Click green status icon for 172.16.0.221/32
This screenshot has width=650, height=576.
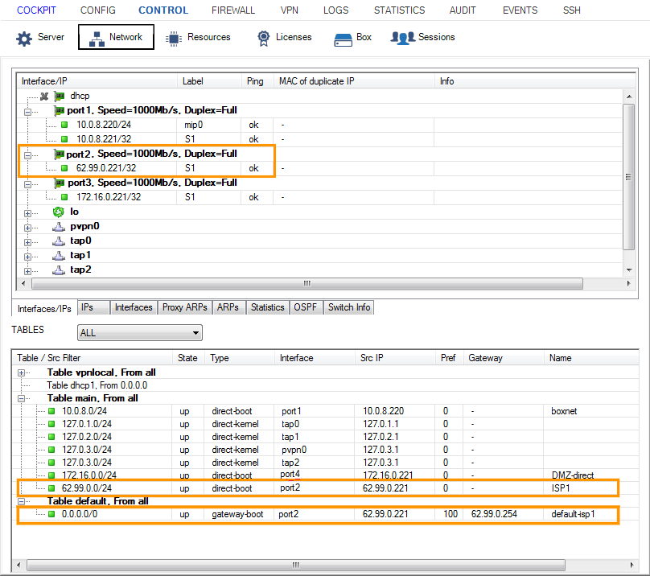point(64,197)
